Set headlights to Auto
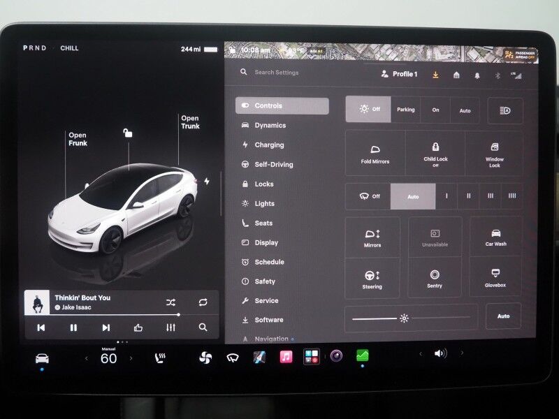The height and width of the screenshot is (419, 559). click(465, 111)
